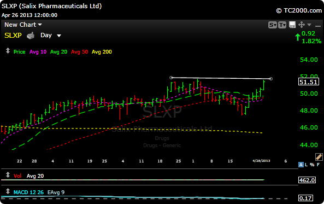Screen dimensions: 324x204
Task: Click the 46.00 price scale label
Action: point(309,127)
